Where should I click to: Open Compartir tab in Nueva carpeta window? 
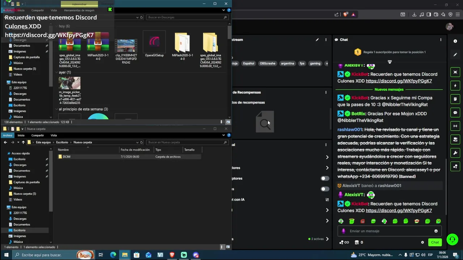38,135
